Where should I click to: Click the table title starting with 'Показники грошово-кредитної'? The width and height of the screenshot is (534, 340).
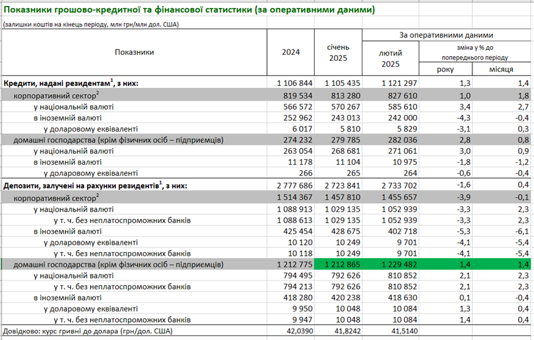click(x=189, y=10)
